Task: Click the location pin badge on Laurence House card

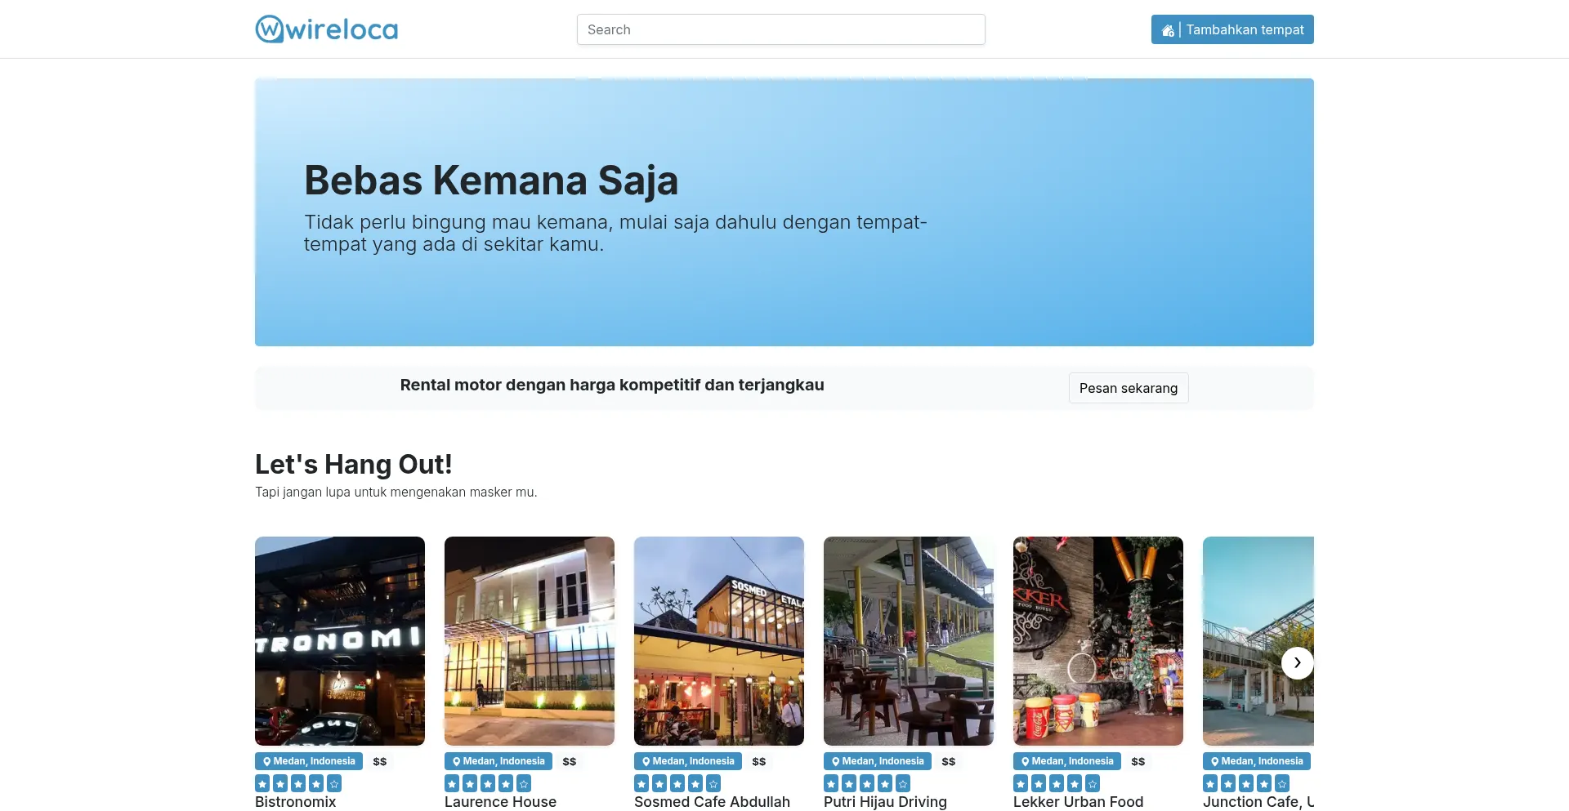Action: [x=498, y=760]
